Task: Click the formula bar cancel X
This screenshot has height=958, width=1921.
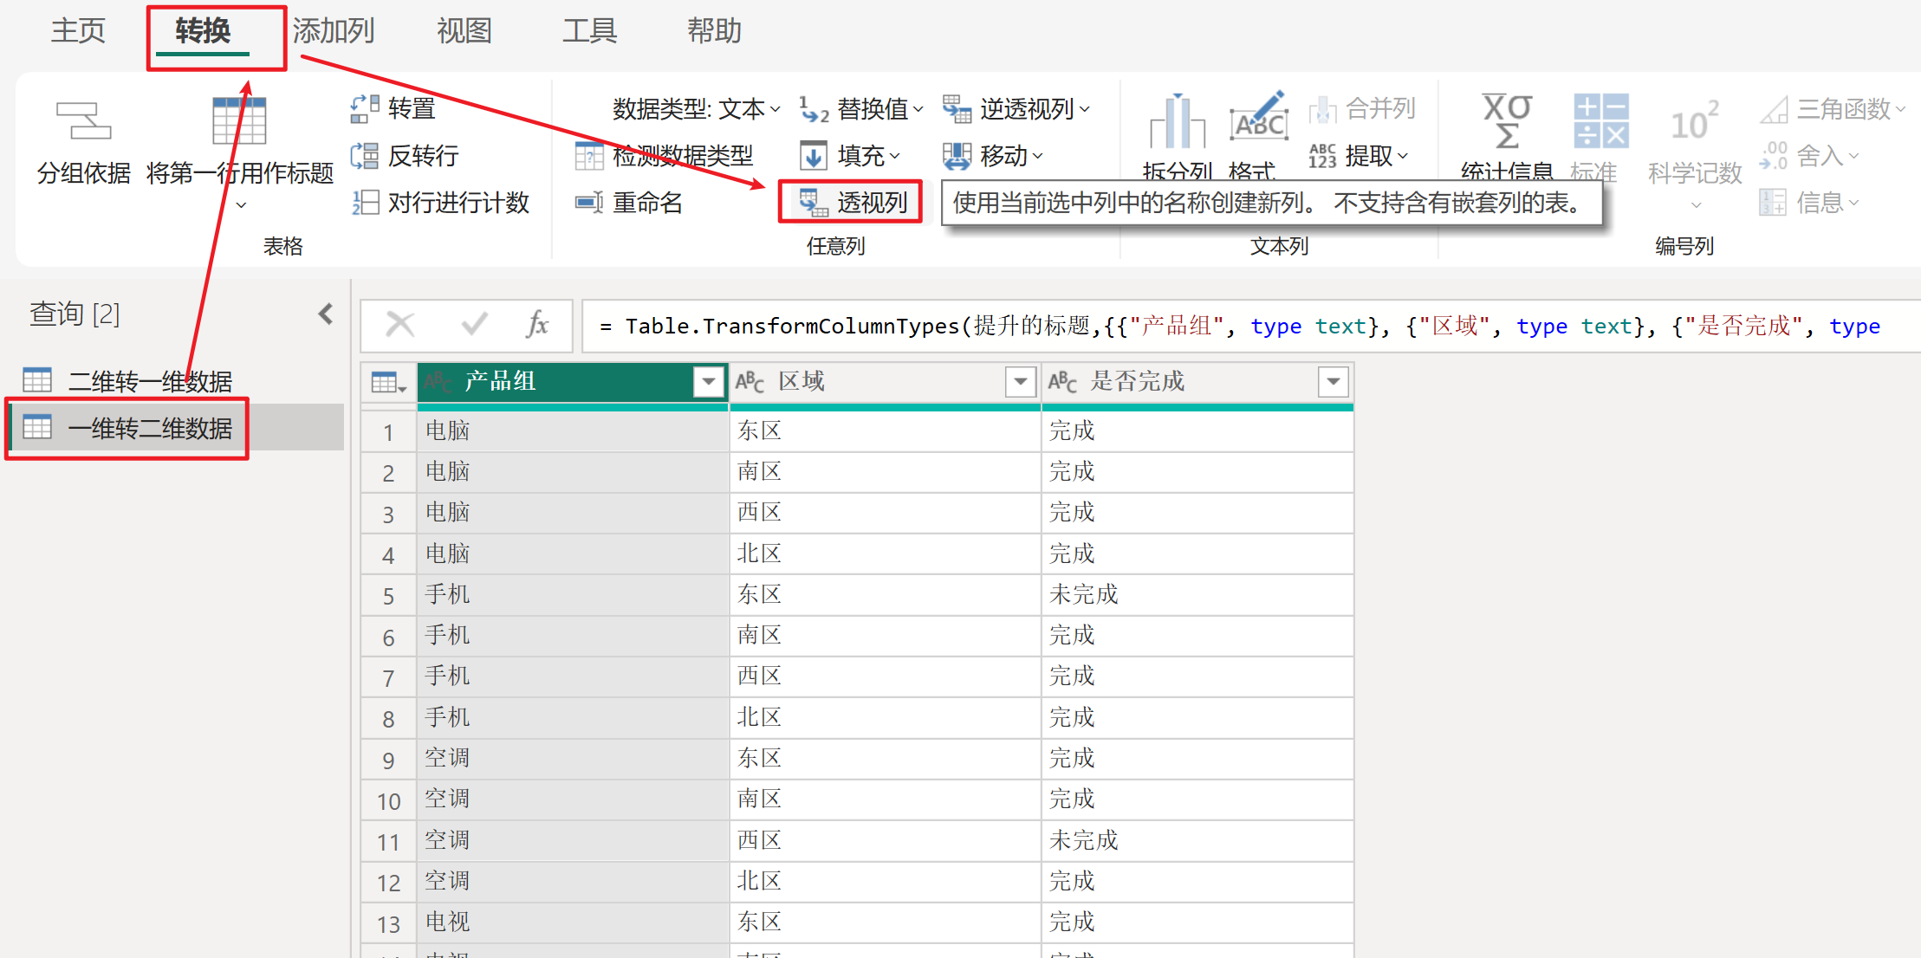Action: pos(400,326)
